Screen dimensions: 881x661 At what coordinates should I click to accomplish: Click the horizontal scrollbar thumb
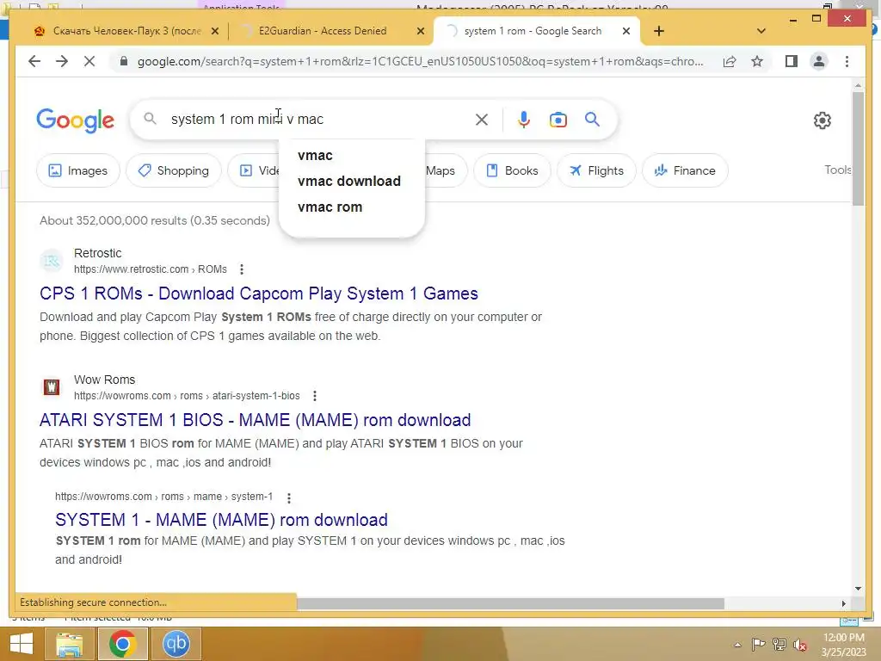click(510, 603)
